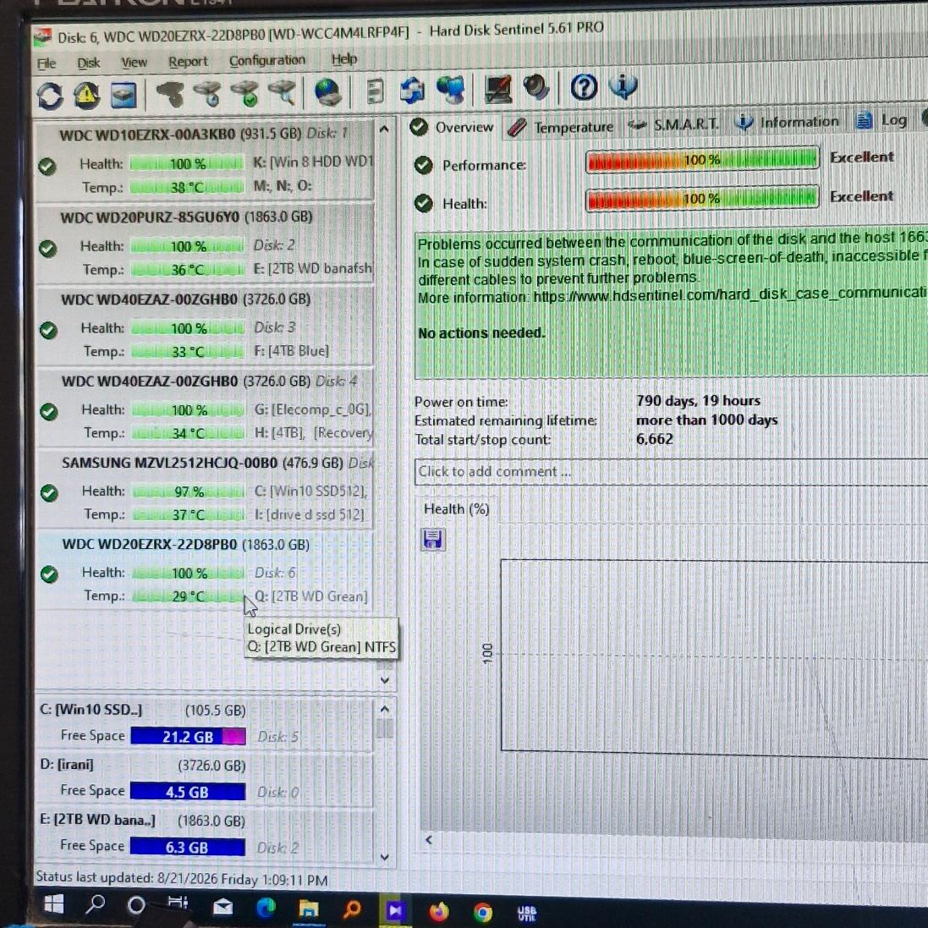
Task: Click 'Q: [2TB WD Grean]' drive label of Disk 6
Action: click(311, 596)
